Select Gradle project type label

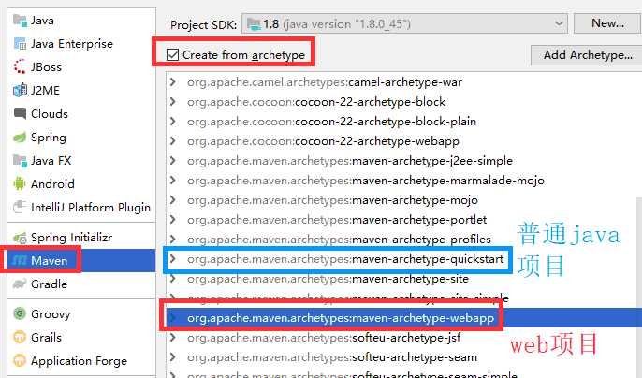click(49, 283)
